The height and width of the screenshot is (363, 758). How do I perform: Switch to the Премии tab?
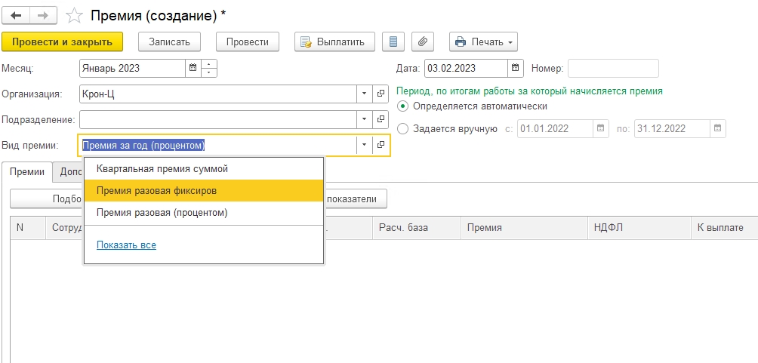coord(26,172)
